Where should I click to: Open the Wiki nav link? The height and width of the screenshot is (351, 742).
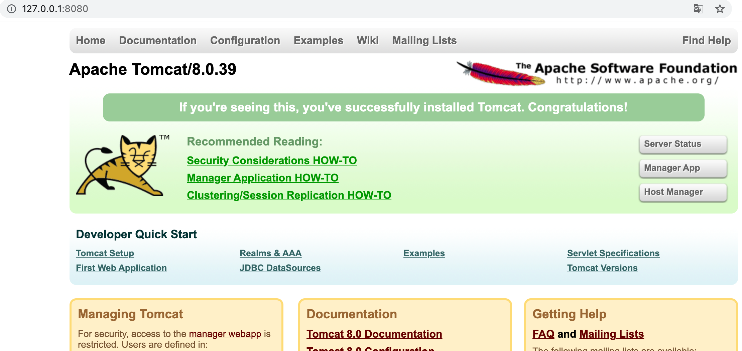click(368, 40)
